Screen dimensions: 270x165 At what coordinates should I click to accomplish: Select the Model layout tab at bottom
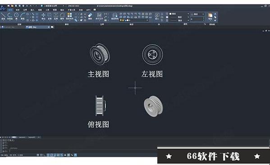(x=14, y=137)
